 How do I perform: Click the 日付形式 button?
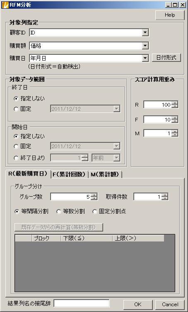[x=166, y=58]
